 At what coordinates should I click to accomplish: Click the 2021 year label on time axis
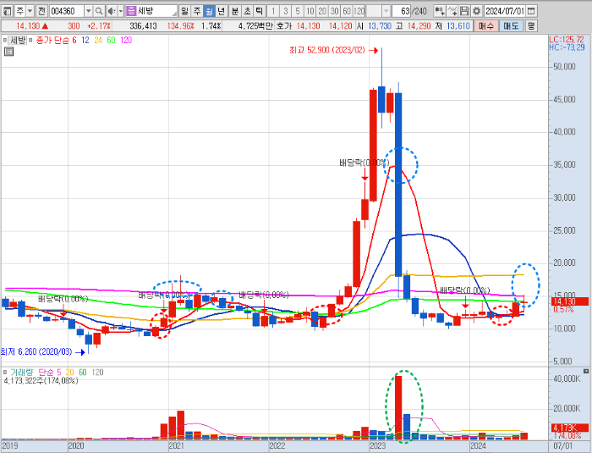pyautogui.click(x=176, y=446)
